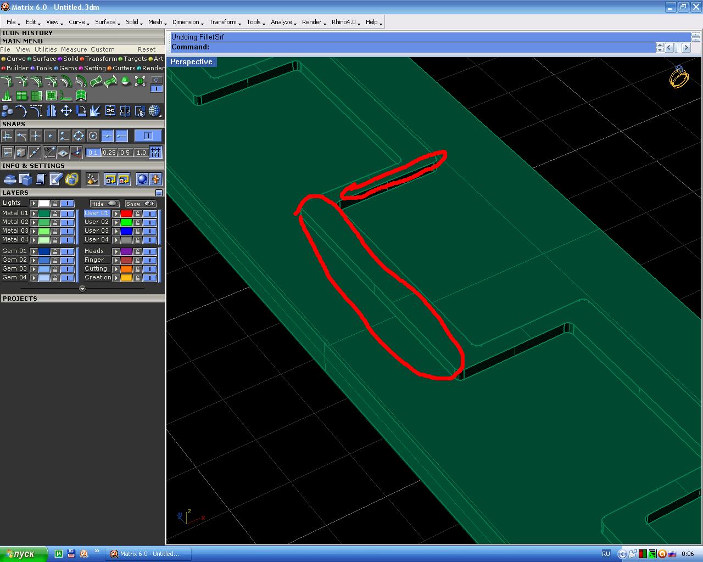Toggle the Metal 01 layer on/off switch
The image size is (703, 562).
[x=67, y=213]
